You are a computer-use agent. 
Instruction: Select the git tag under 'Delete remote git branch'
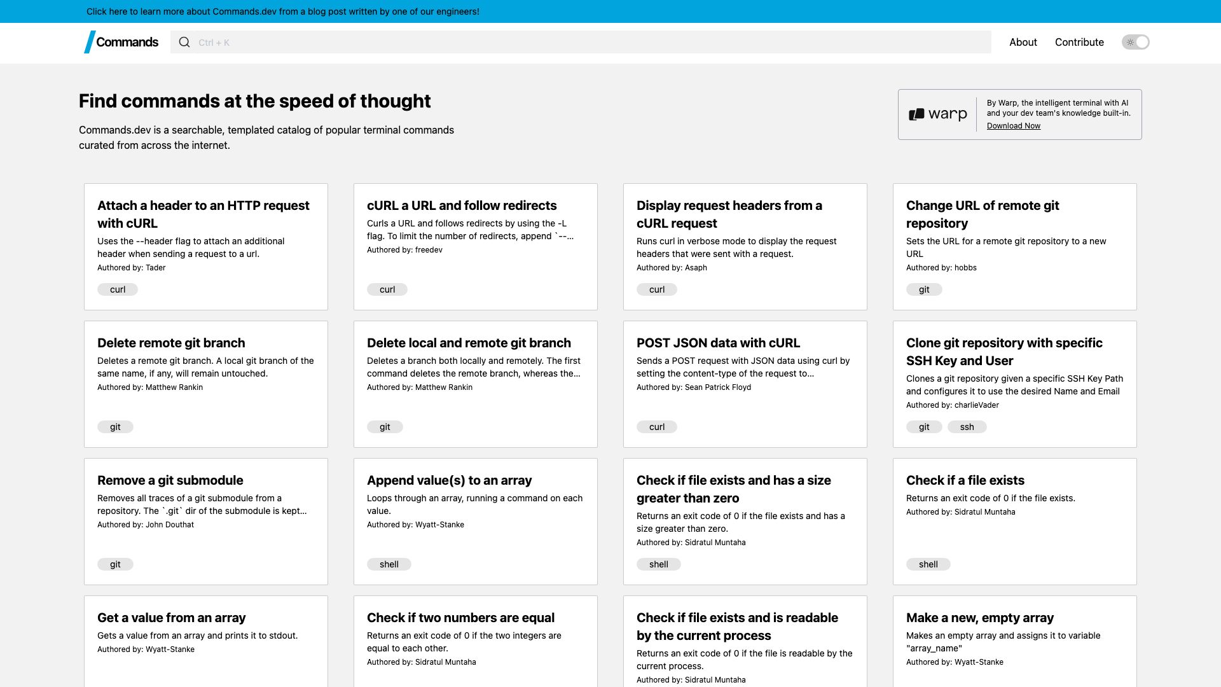[x=115, y=427]
